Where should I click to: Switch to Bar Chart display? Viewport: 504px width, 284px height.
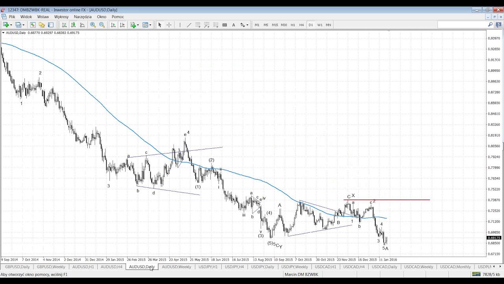click(x=64, y=25)
